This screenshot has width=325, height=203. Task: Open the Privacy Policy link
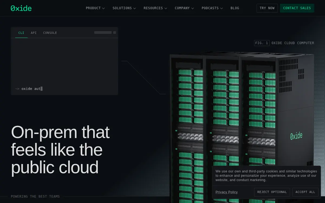227,192
